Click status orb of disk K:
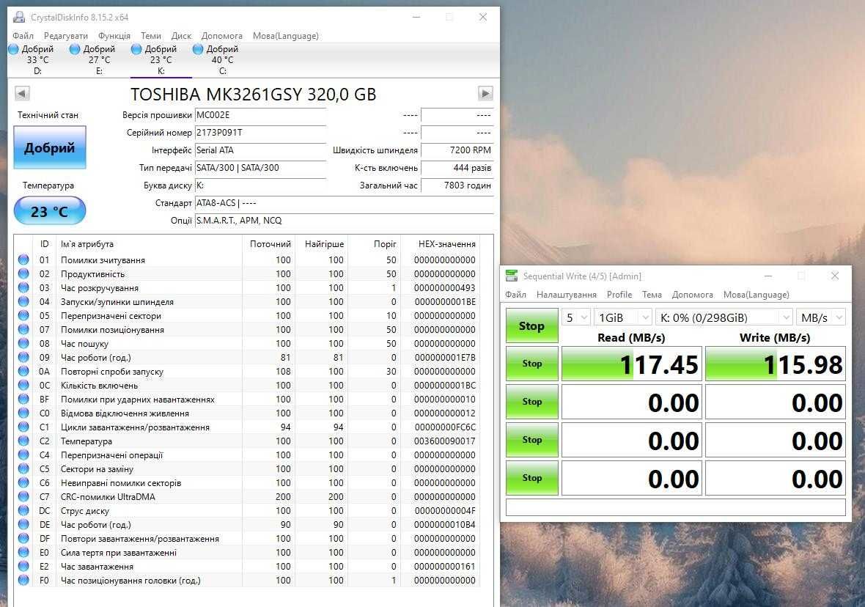The width and height of the screenshot is (865, 607). 136,49
